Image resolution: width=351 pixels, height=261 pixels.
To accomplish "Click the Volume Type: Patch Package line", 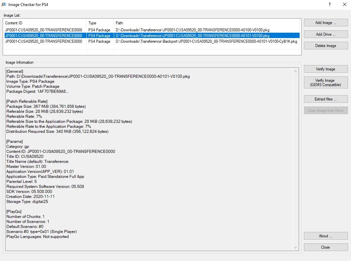I will (33, 86).
